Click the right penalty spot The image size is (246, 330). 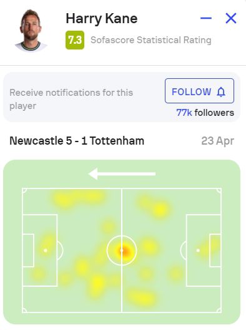[x=198, y=250]
